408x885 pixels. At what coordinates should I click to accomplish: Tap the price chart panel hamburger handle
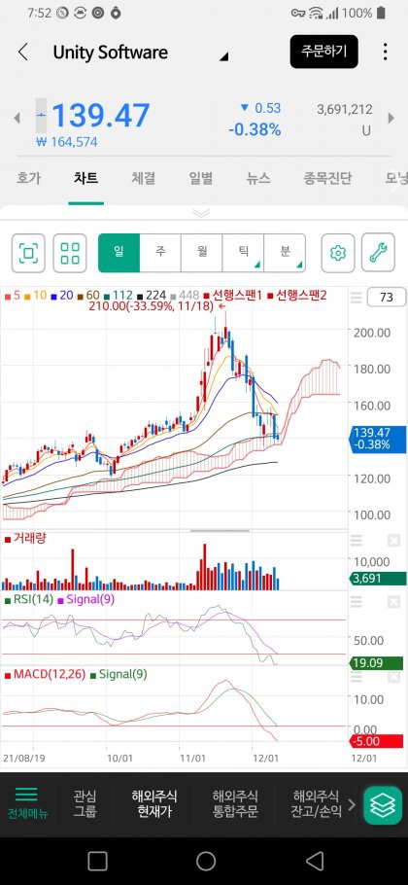pyautogui.click(x=357, y=297)
